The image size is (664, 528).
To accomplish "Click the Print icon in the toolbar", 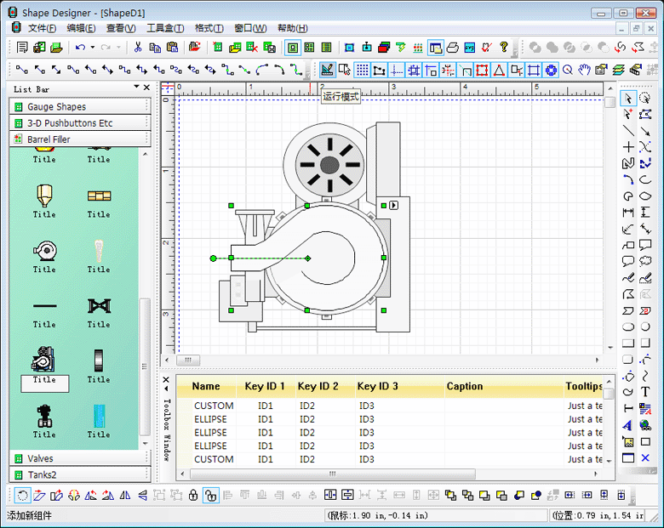I will 452,48.
